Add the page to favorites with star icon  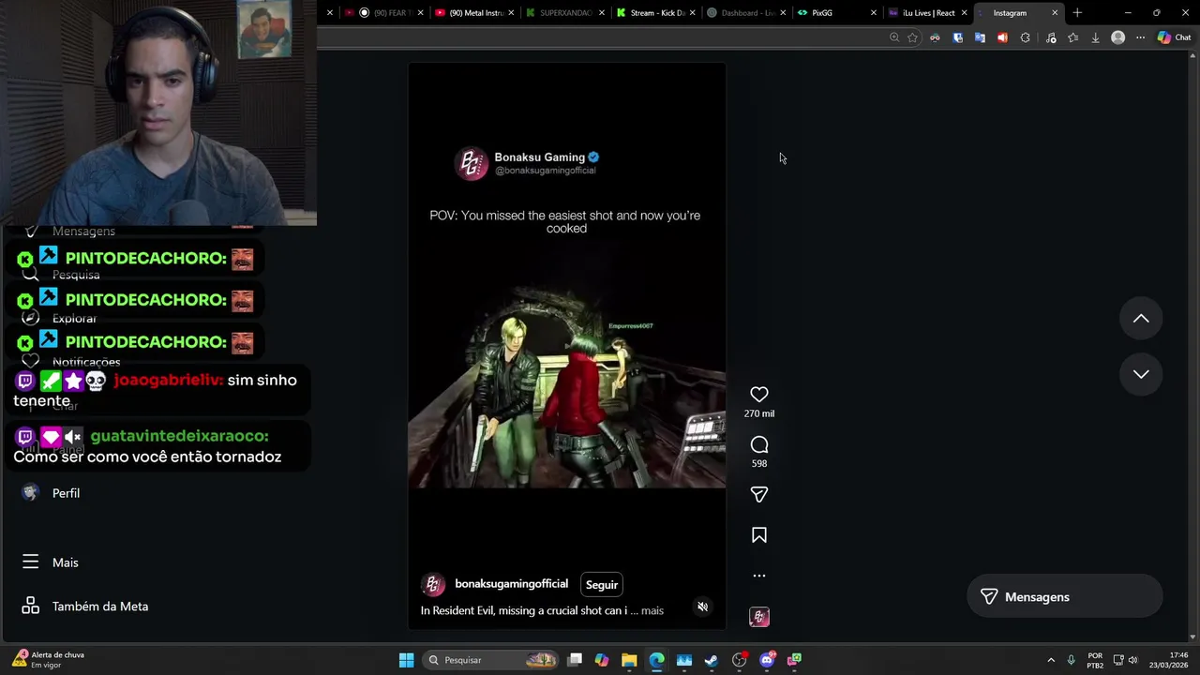pos(912,37)
